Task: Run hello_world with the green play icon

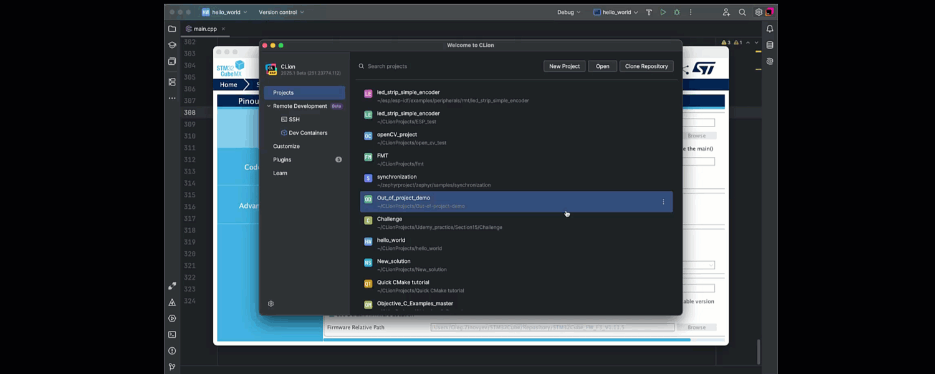Action: click(663, 12)
